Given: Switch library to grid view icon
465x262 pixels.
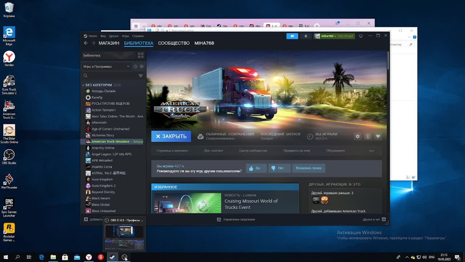Looking at the screenshot, I should tap(141, 55).
